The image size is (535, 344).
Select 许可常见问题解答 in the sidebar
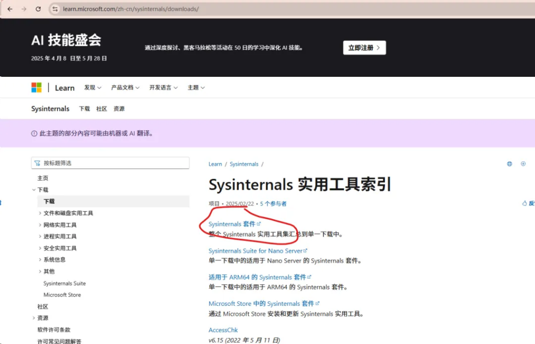click(x=60, y=341)
